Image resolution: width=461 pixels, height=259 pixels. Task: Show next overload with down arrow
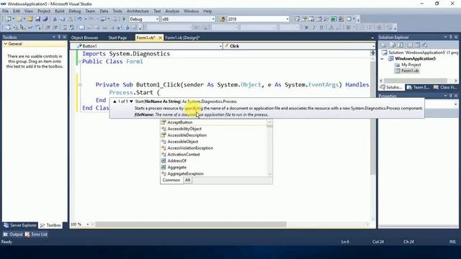131,101
